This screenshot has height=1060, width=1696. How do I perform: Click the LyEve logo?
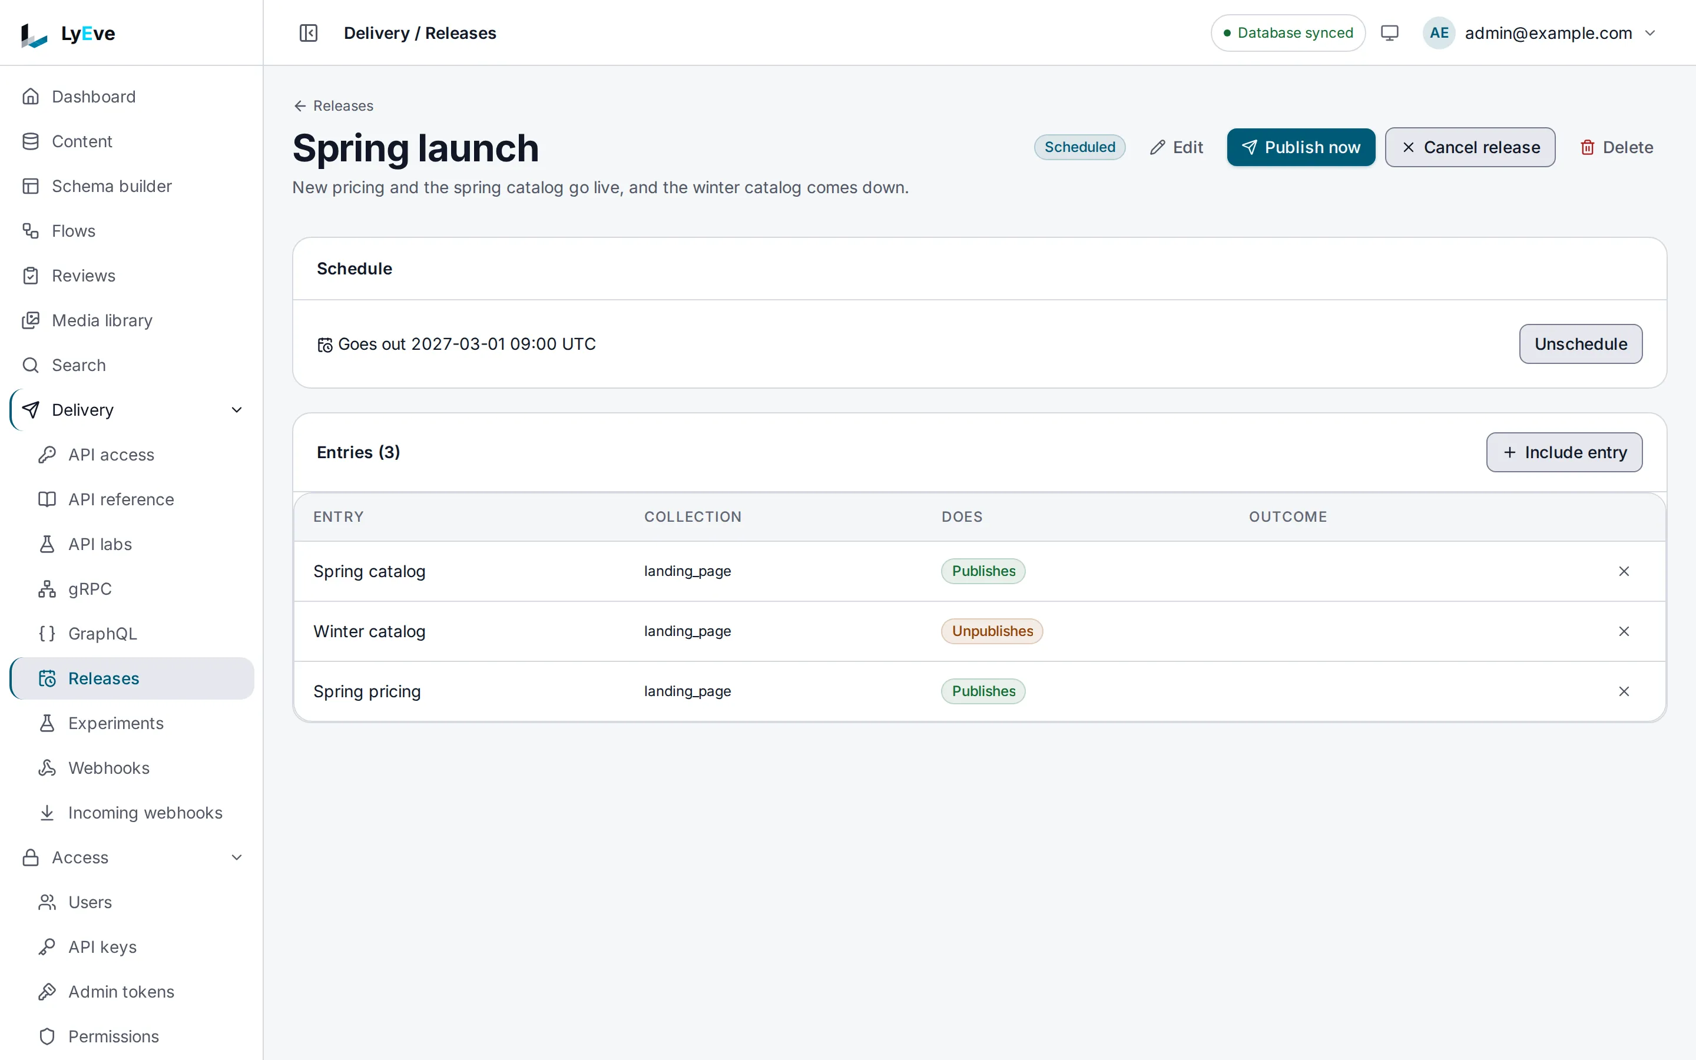coord(68,34)
